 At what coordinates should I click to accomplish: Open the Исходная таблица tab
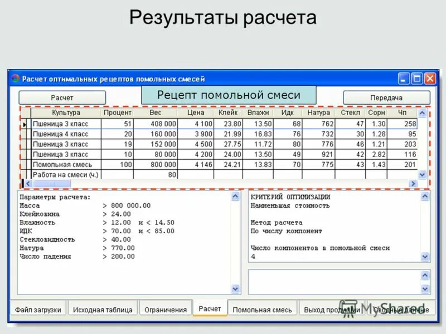(102, 306)
